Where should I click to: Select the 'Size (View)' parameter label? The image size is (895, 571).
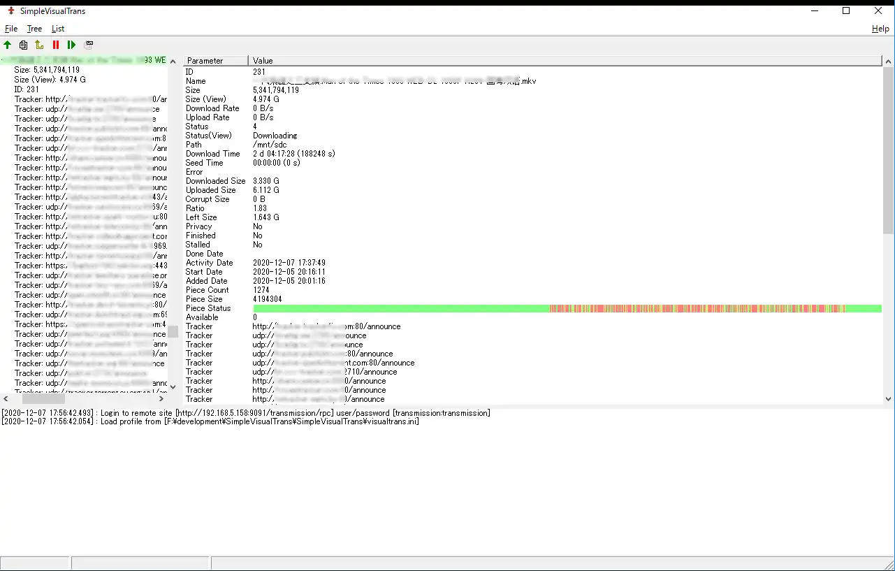(205, 99)
